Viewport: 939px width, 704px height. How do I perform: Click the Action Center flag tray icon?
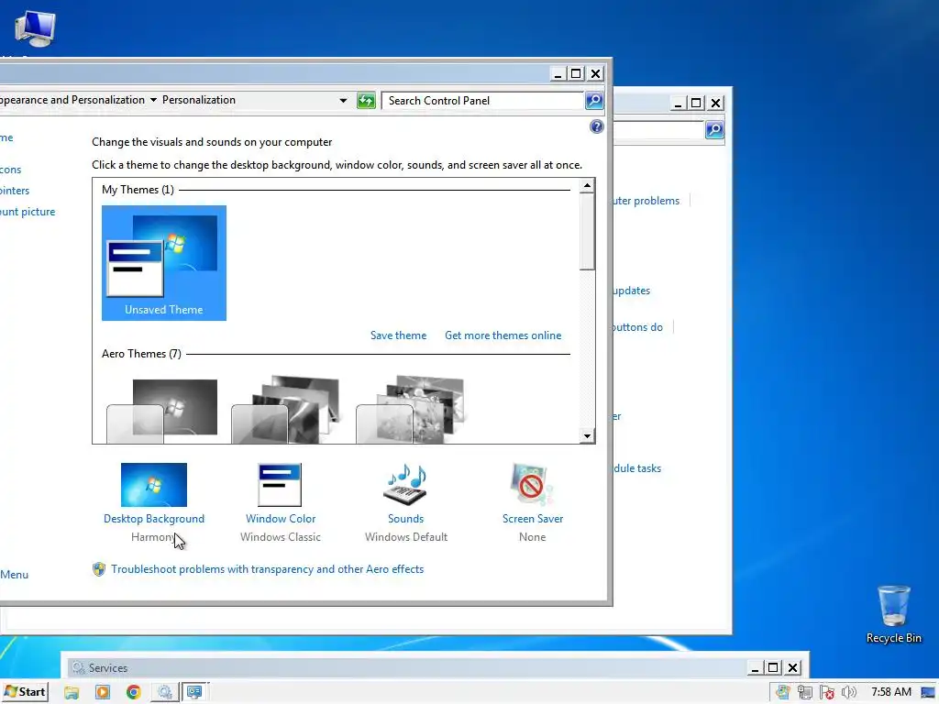pyautogui.click(x=827, y=693)
